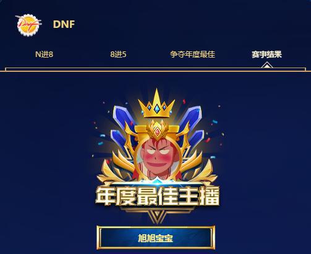Click the DNF title text

(64, 24)
